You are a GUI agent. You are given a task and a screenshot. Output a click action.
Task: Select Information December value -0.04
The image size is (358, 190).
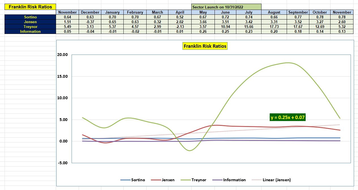pyautogui.click(x=90, y=31)
